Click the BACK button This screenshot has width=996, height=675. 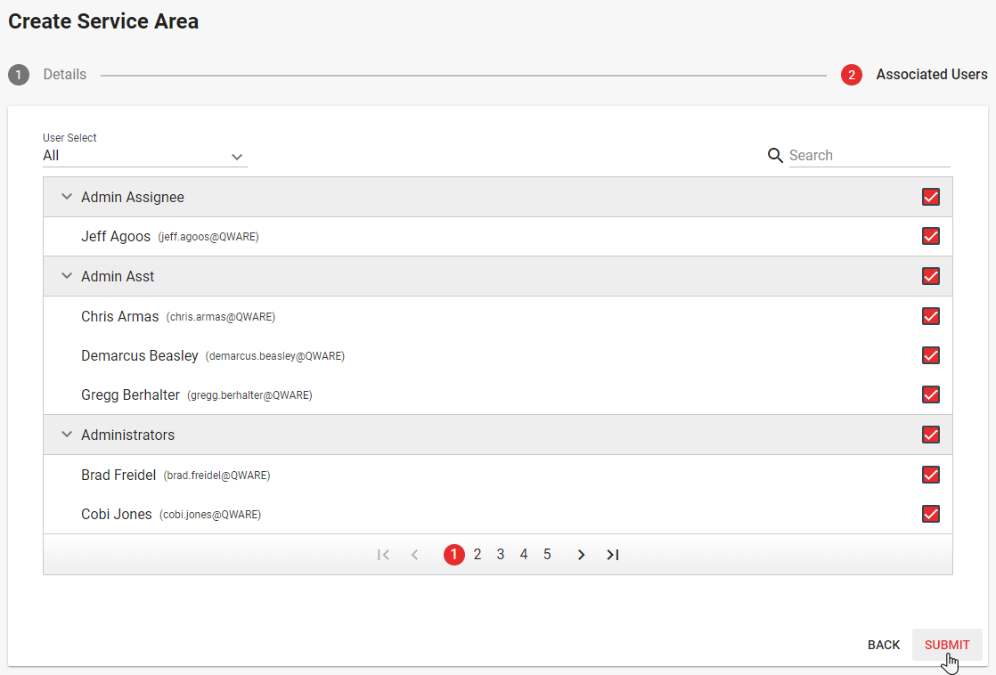(884, 645)
